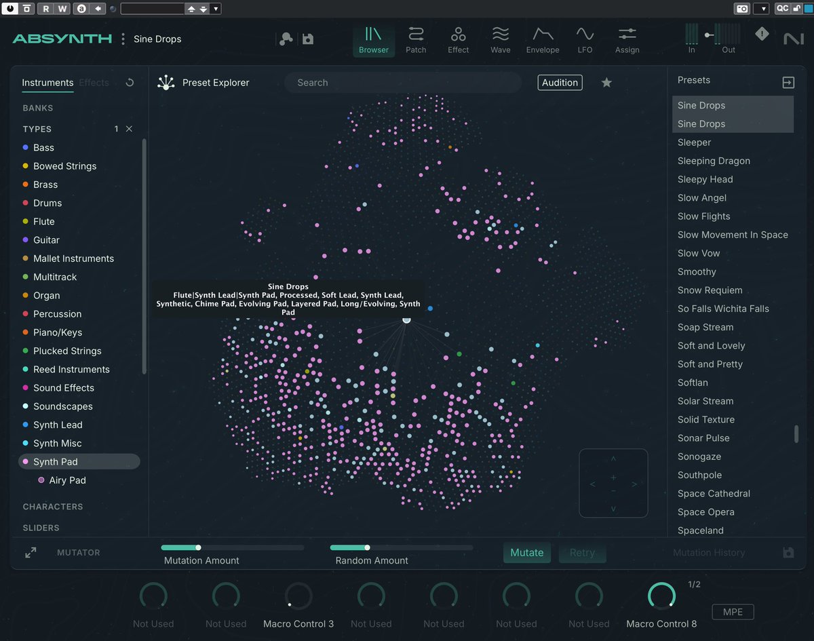The width and height of the screenshot is (814, 641).
Task: Select the Airy Pad subtype
Action: click(67, 480)
